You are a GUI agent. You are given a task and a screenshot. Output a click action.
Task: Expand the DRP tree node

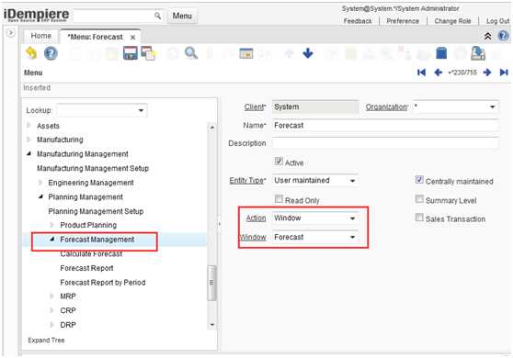(x=52, y=325)
